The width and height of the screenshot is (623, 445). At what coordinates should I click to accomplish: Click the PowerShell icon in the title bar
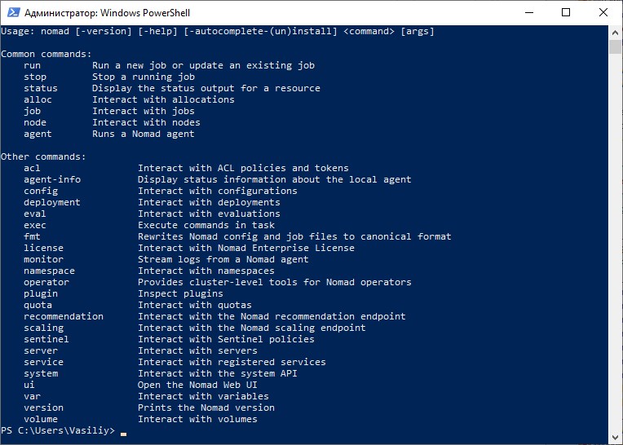point(12,12)
